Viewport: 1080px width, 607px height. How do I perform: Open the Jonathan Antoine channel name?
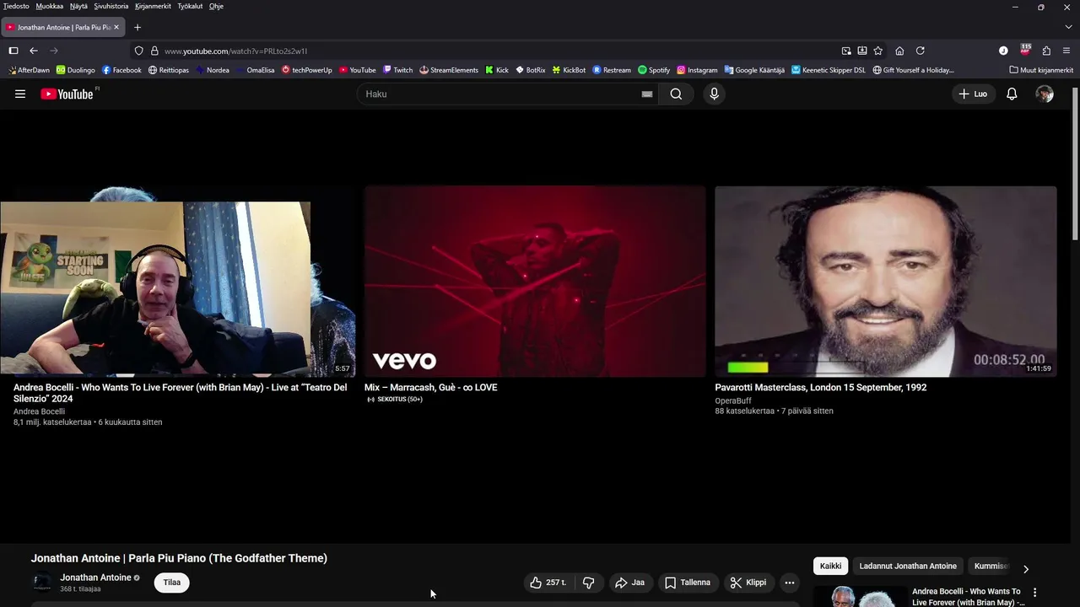click(95, 577)
